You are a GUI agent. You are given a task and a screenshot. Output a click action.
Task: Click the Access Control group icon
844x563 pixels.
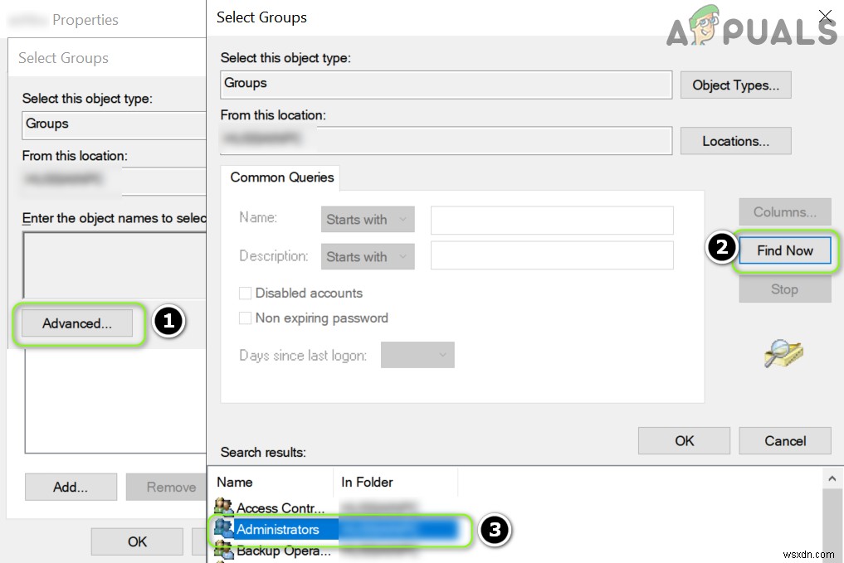click(x=224, y=507)
